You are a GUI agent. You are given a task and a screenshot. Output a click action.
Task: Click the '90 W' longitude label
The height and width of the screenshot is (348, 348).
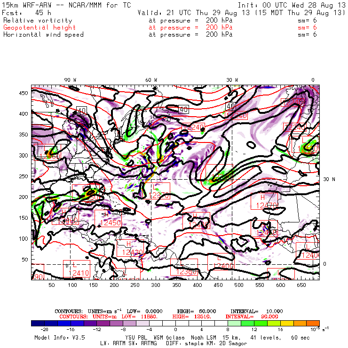coord(70,80)
